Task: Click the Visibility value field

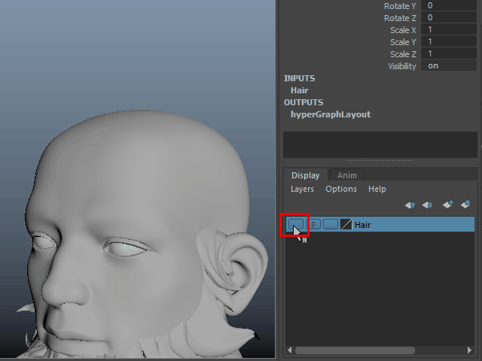Action: (x=450, y=66)
